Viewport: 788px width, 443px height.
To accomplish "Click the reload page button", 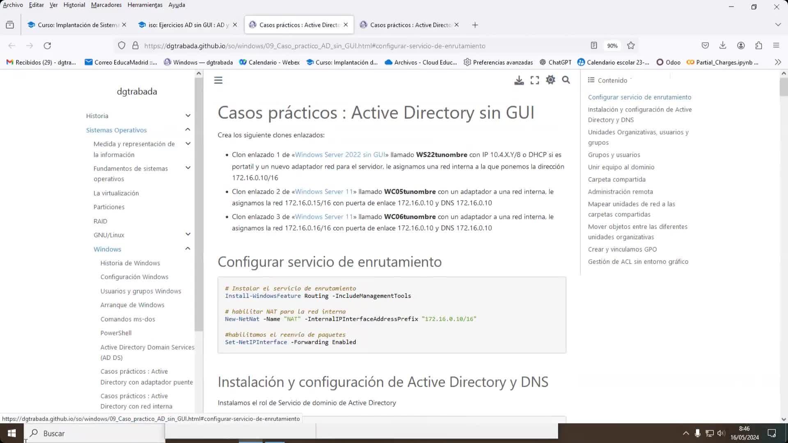I will [47, 46].
